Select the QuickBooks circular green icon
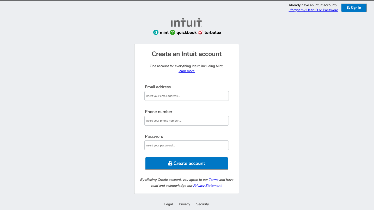374x210 pixels. [x=172, y=32]
